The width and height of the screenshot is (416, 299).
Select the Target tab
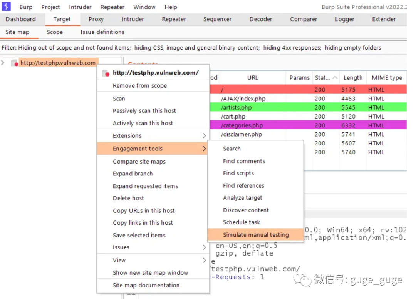[62, 19]
